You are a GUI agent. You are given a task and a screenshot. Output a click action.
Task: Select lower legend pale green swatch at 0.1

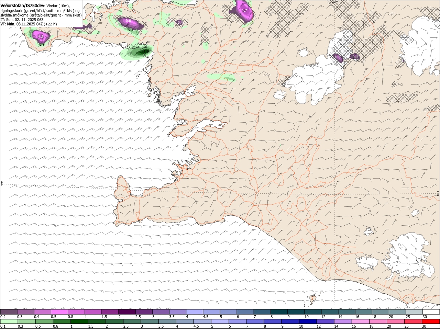(x=9, y=321)
